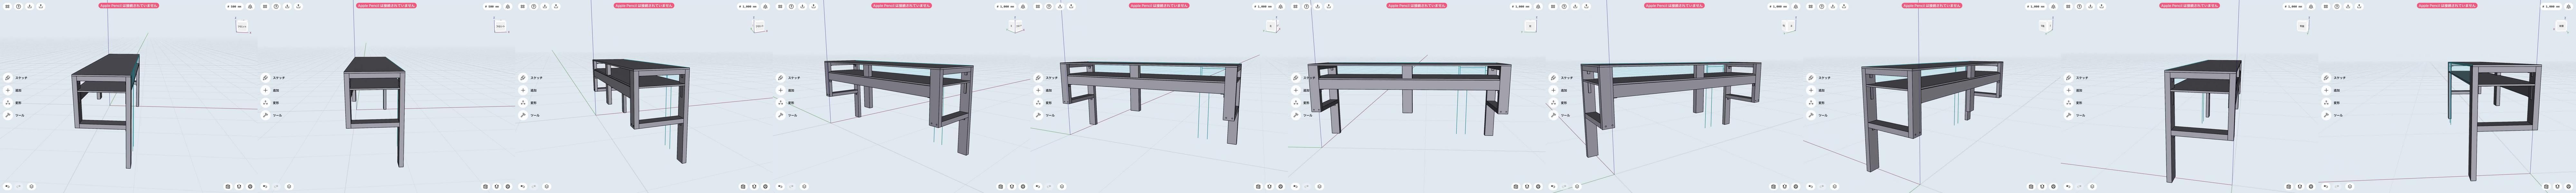The height and width of the screenshot is (193, 2576).
Task: Open the hamburger menu in the first panel
Action: click(x=7, y=6)
